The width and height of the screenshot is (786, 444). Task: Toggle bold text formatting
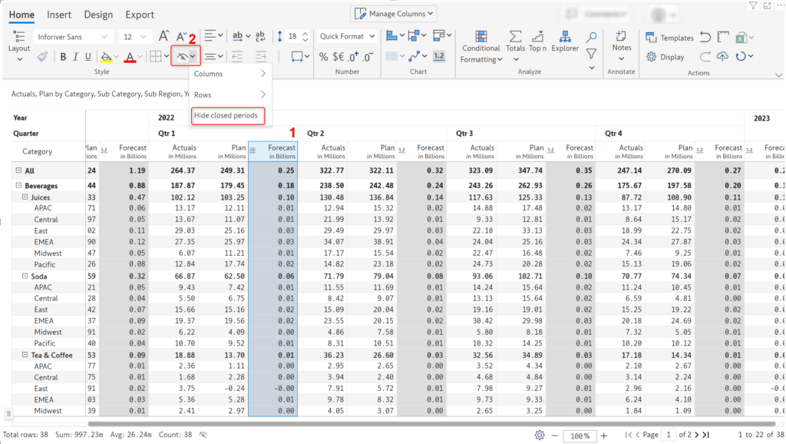pos(62,56)
